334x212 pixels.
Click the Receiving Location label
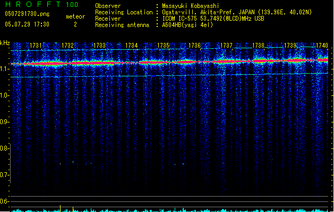pos(124,12)
